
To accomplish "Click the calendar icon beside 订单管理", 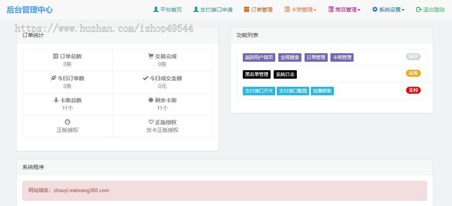I will click(247, 10).
